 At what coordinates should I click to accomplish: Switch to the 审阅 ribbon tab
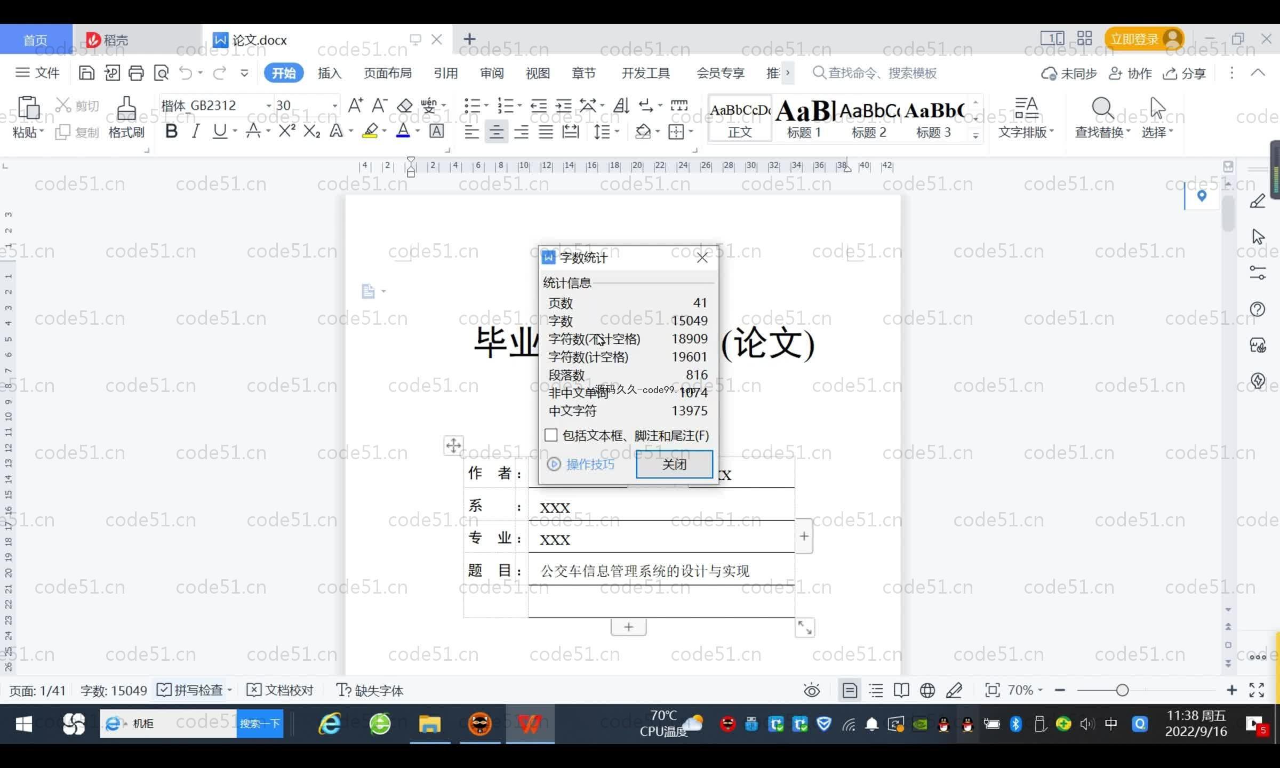pyautogui.click(x=492, y=73)
